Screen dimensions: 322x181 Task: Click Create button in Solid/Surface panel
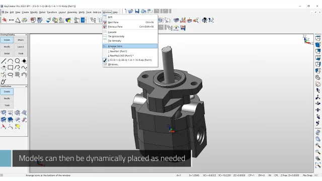7,92
